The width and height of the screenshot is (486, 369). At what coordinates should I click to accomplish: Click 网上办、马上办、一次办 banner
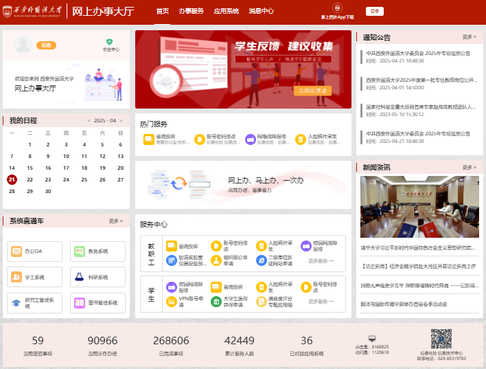click(x=243, y=185)
